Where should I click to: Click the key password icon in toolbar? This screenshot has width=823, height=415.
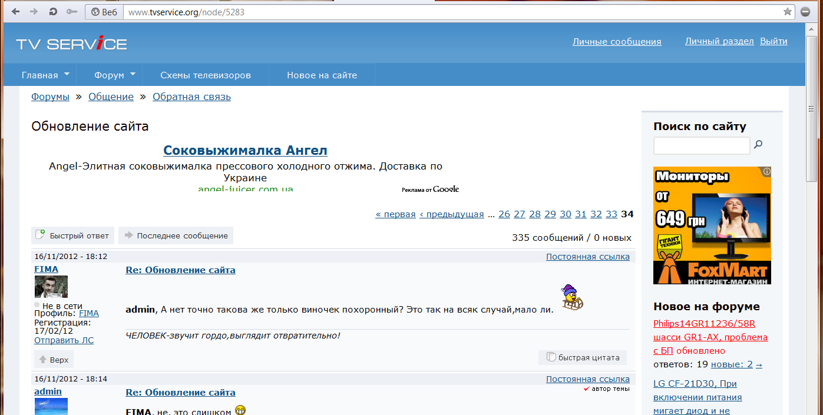pyautogui.click(x=72, y=12)
